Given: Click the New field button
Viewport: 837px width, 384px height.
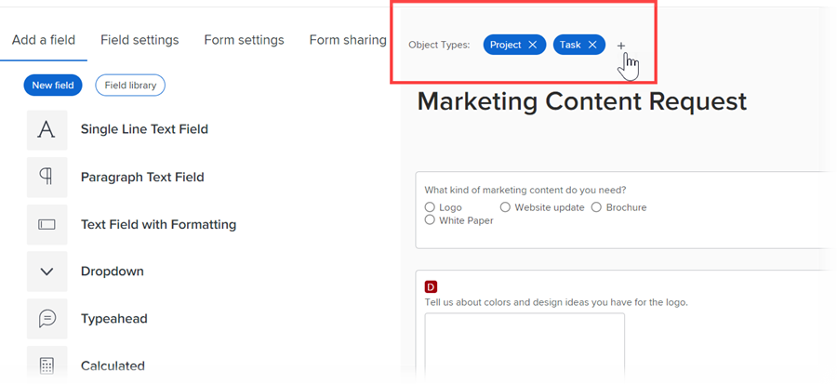Looking at the screenshot, I should click(53, 86).
